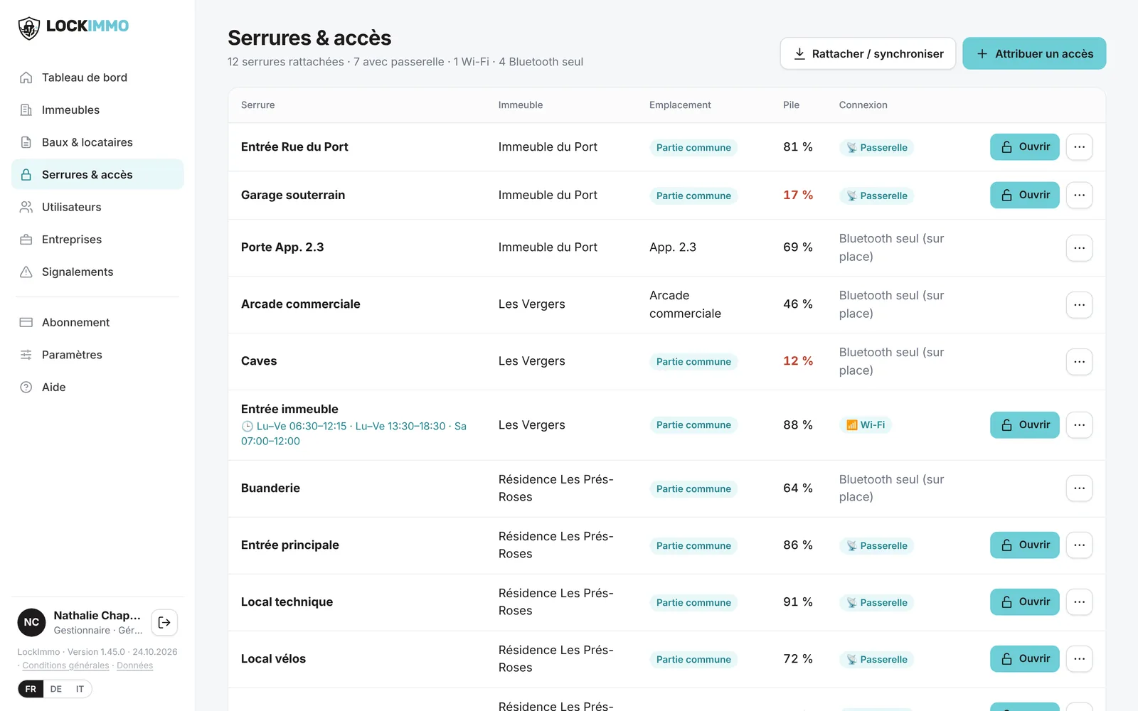Click the Attribuer un accès button
The width and height of the screenshot is (1138, 711).
[x=1034, y=53]
